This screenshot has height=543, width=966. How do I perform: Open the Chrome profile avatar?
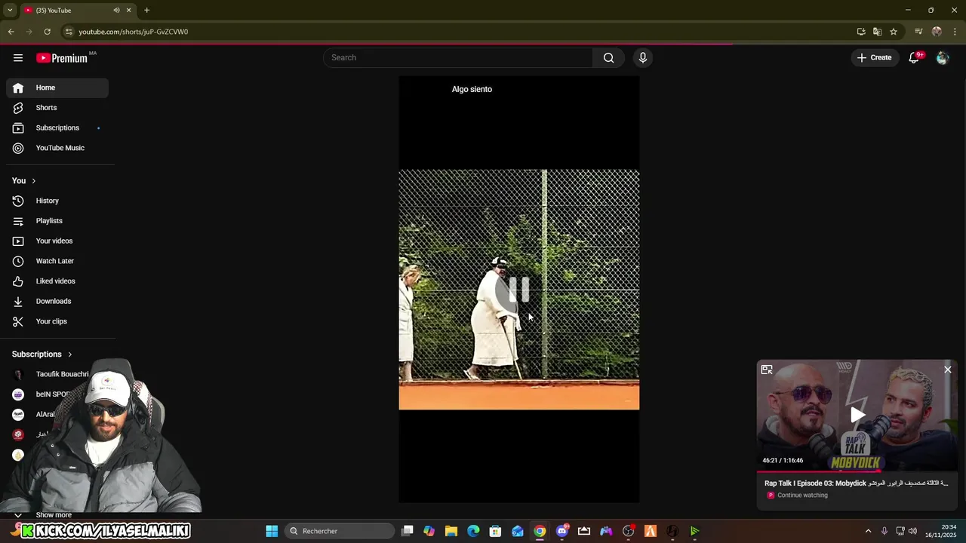[x=937, y=32]
